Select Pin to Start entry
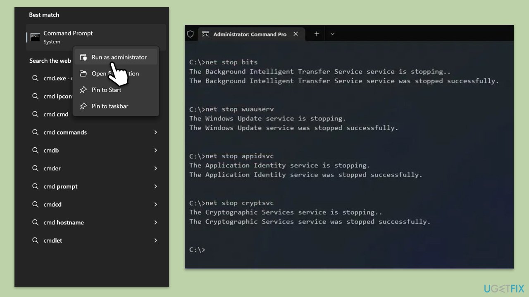 [116, 90]
